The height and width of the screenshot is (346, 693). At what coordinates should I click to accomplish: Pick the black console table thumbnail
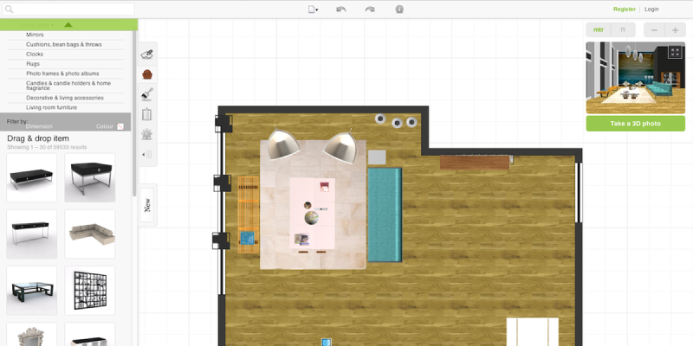[31, 234]
